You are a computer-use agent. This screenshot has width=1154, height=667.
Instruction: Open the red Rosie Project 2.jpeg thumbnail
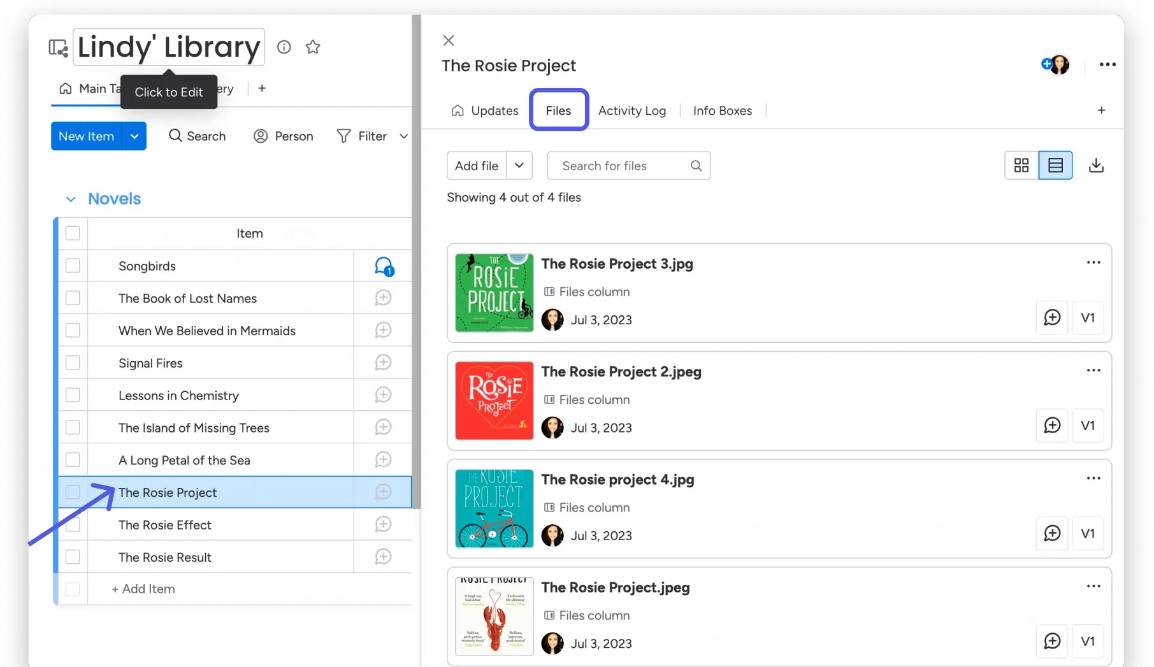click(494, 401)
